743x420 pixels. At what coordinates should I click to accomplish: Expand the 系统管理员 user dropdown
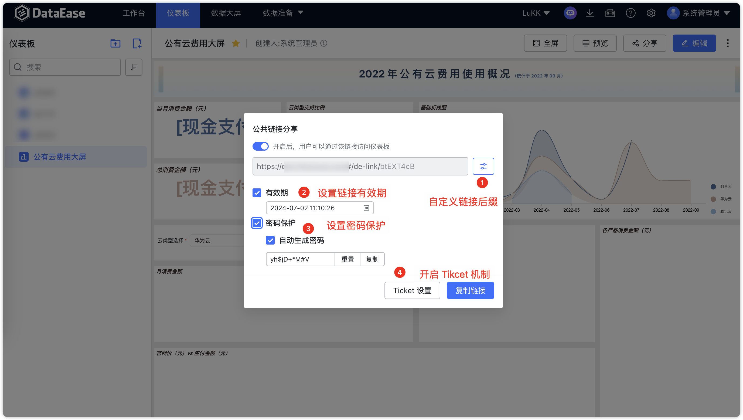click(x=706, y=13)
